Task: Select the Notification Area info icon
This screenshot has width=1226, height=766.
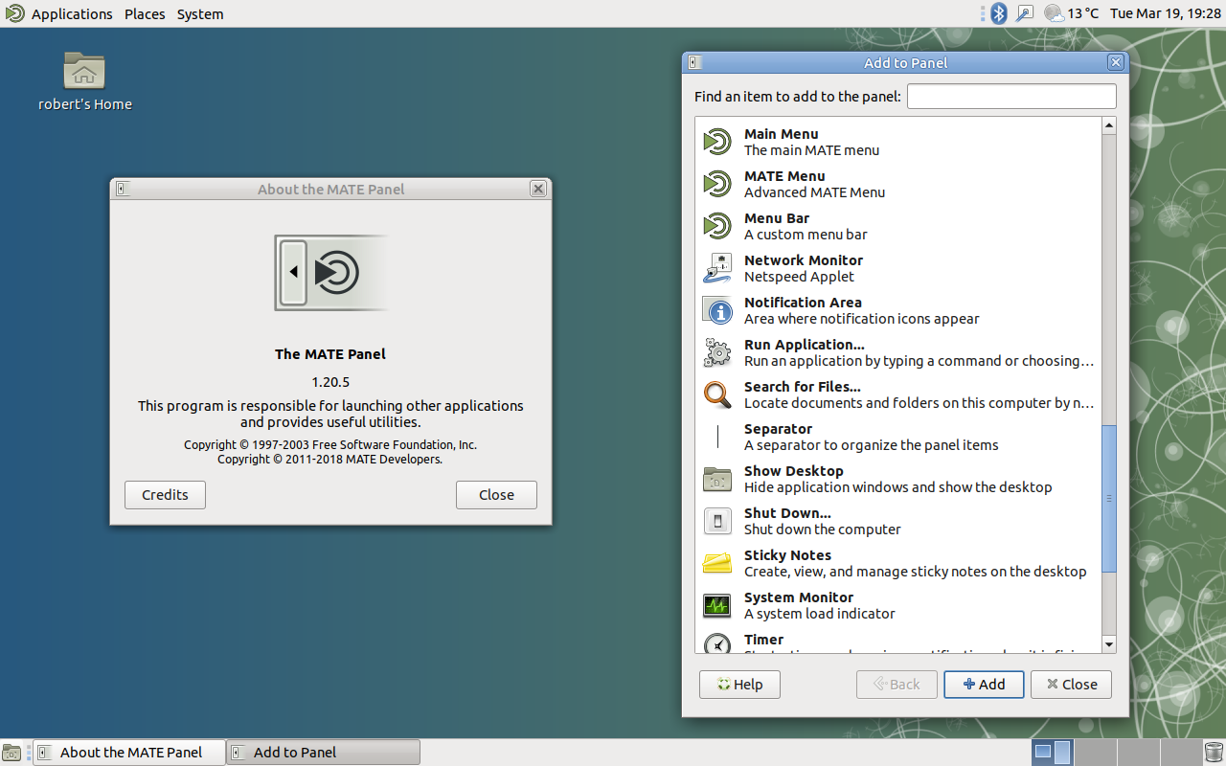Action: point(716,310)
